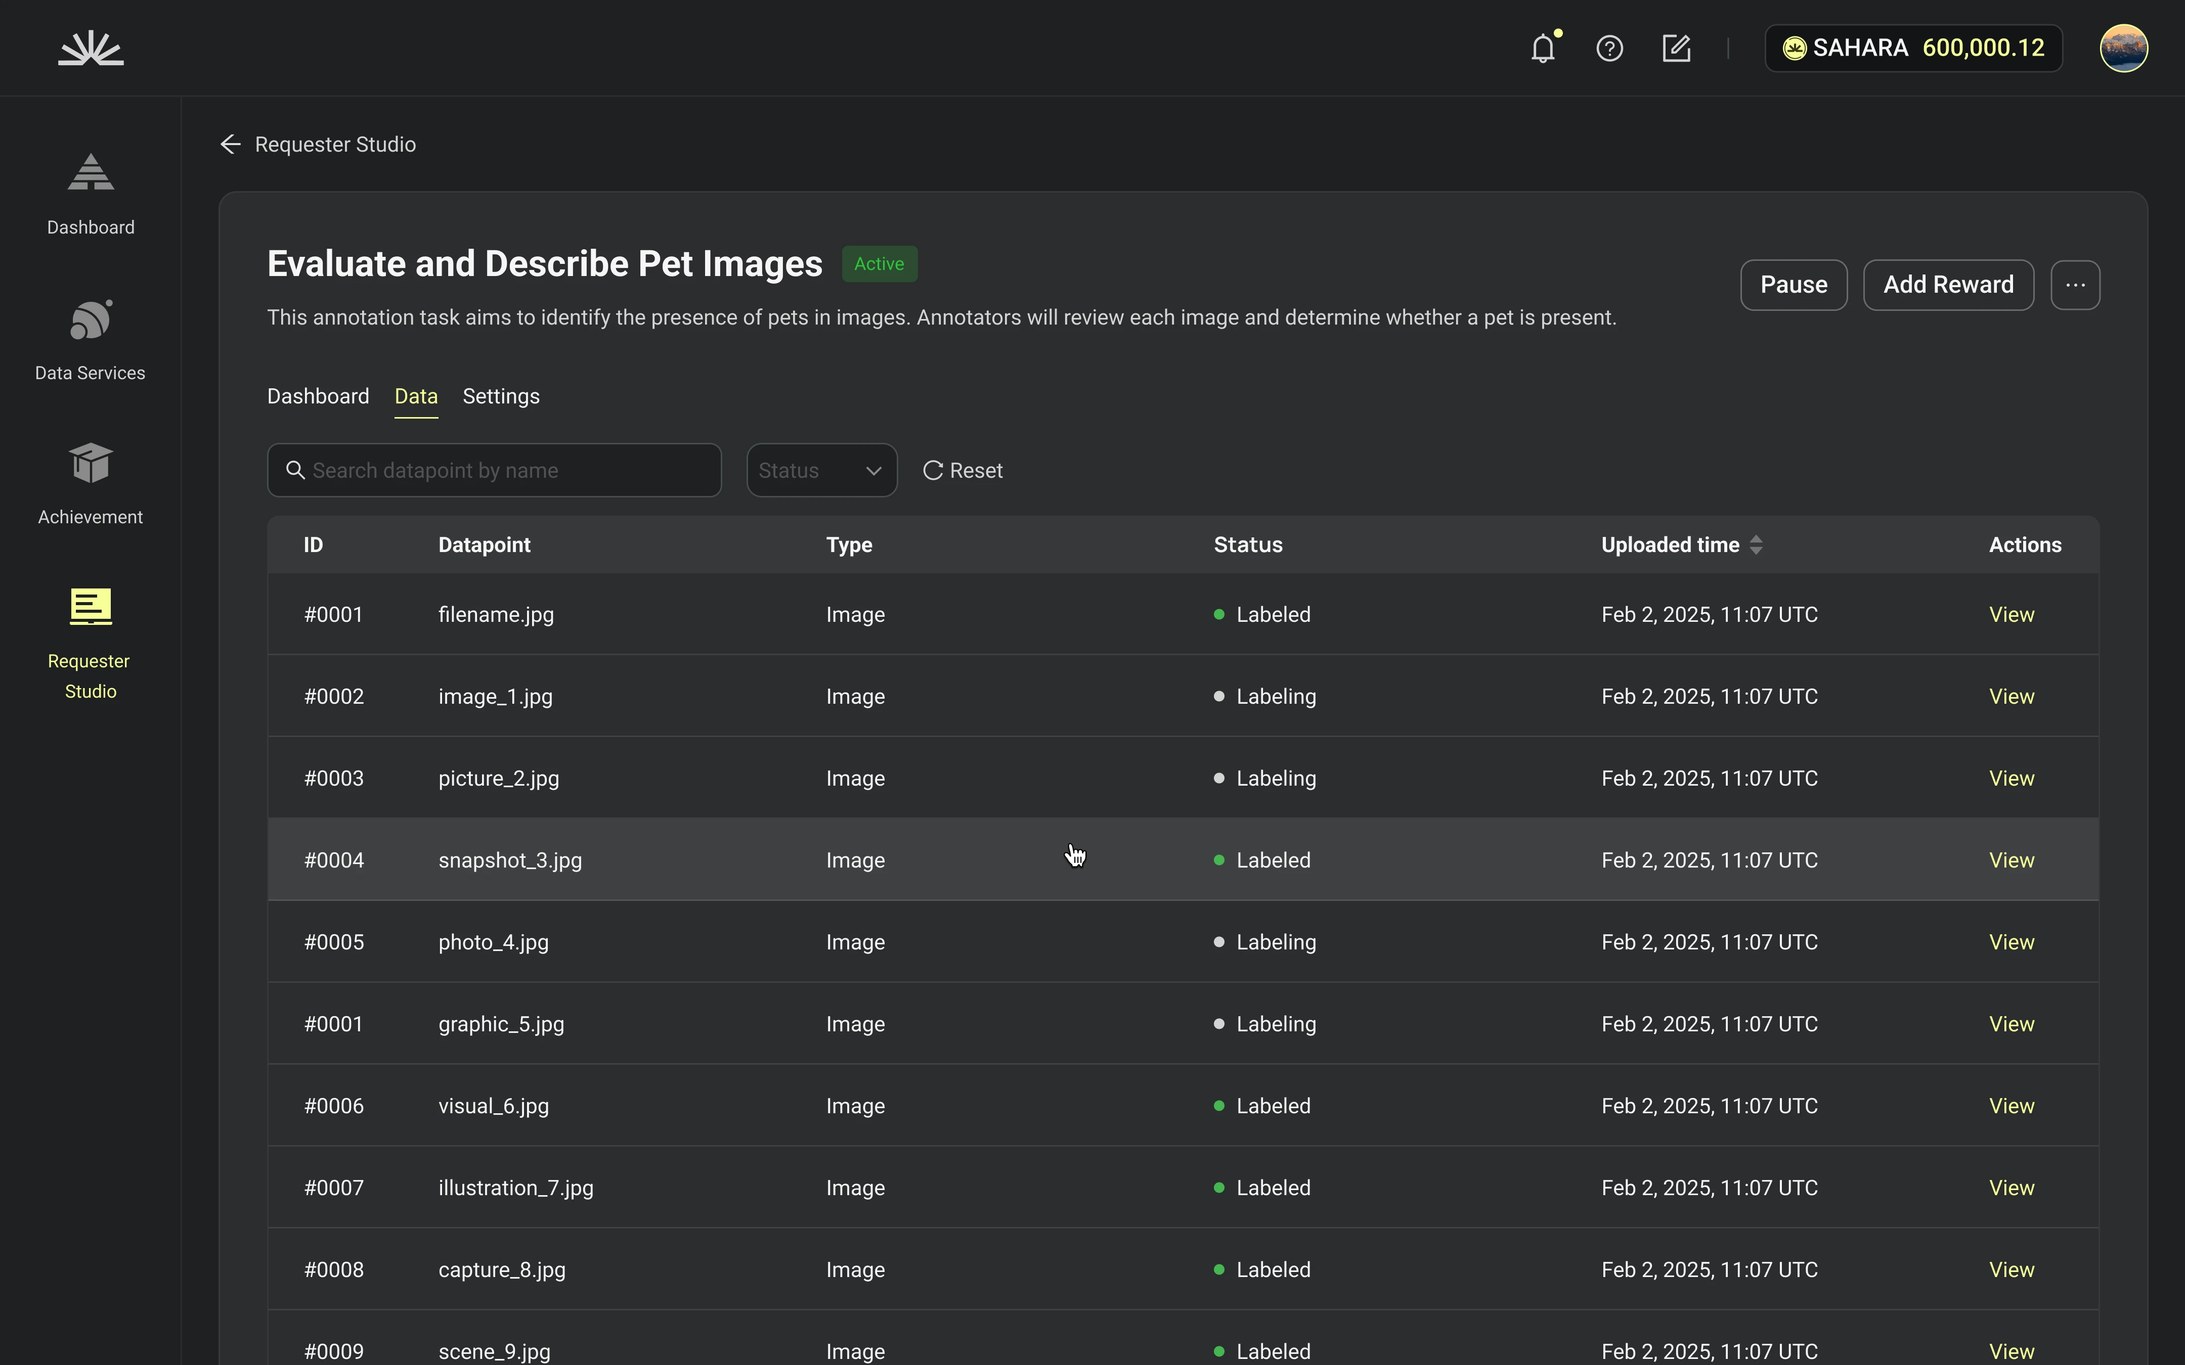Click the edit note pencil icon

[1676, 48]
